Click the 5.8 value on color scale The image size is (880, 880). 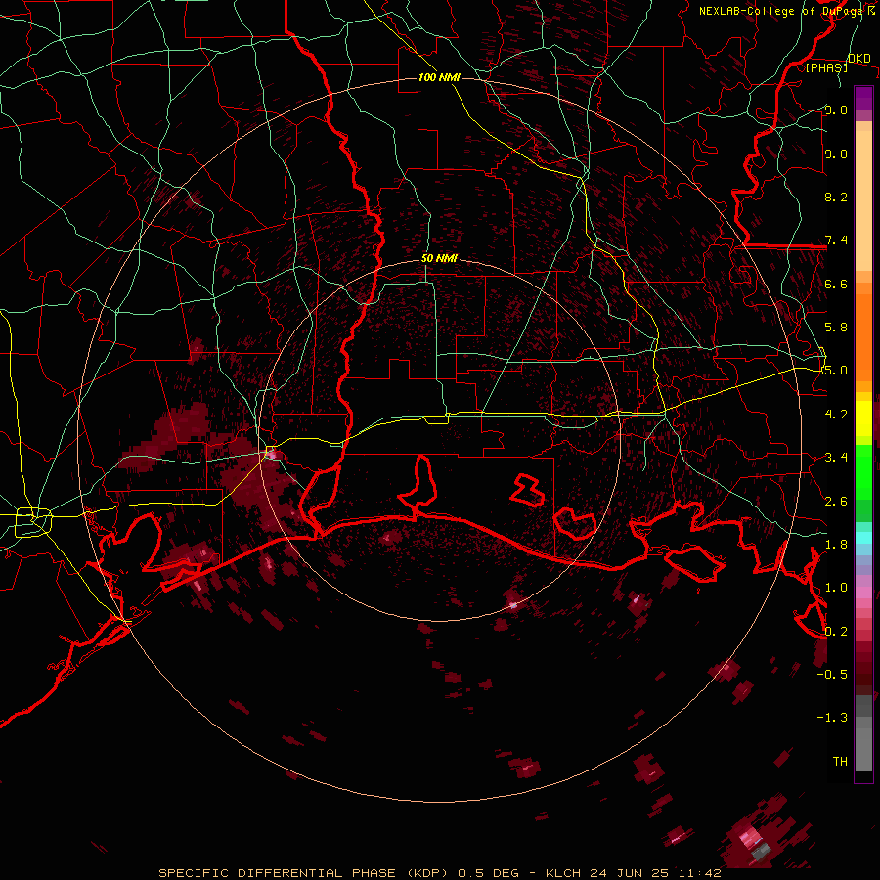click(836, 328)
